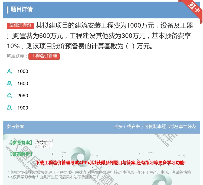
Task: Click the 所属题库 label
Action: click(x=17, y=56)
